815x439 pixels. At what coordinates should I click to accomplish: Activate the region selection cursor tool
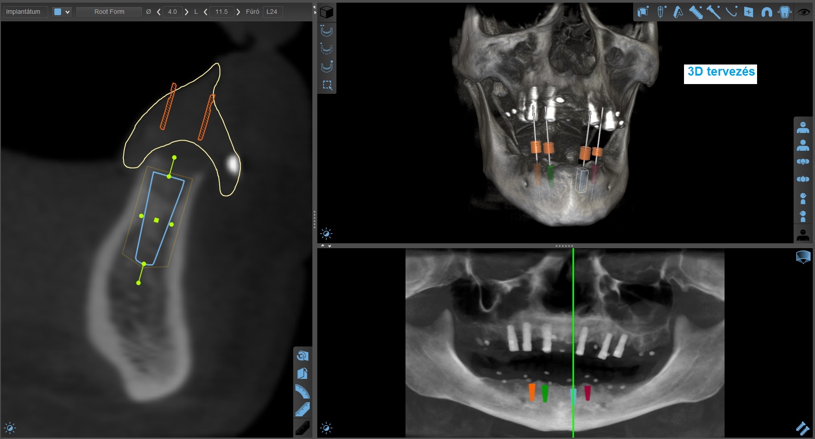point(327,85)
